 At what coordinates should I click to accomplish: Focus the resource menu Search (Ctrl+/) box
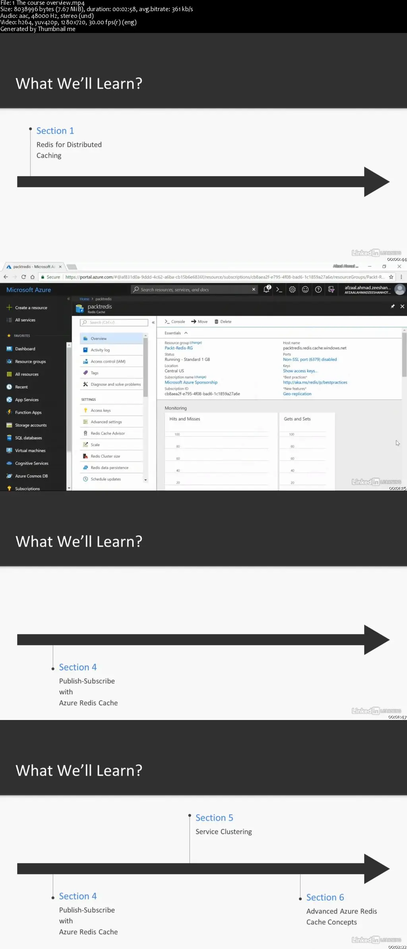coord(114,322)
